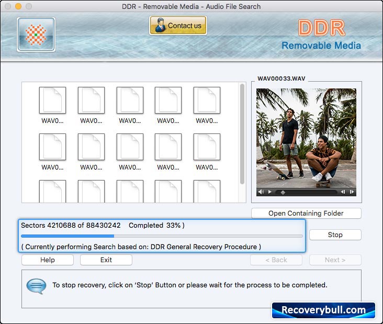Click the 'Sectors 4210688 of 88430242' status text

coord(71,225)
